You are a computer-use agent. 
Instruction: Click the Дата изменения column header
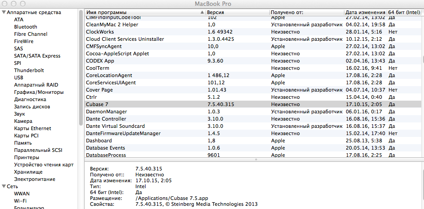point(365,12)
